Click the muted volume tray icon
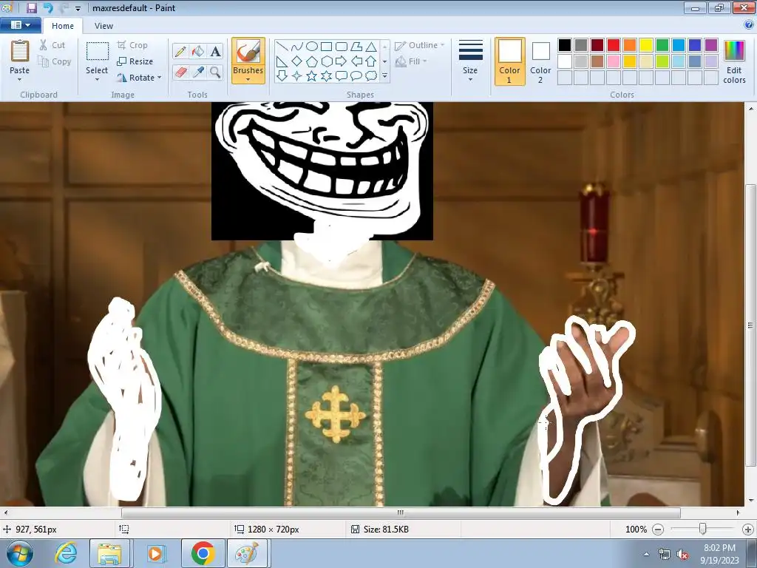This screenshot has width=757, height=568. (682, 555)
